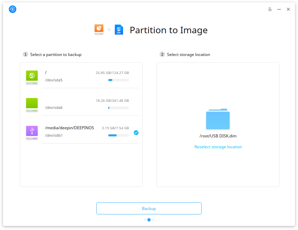The height and width of the screenshot is (230, 298).
Task: Click the 18.26 GB/341.48 GB size text
Action: point(112,100)
